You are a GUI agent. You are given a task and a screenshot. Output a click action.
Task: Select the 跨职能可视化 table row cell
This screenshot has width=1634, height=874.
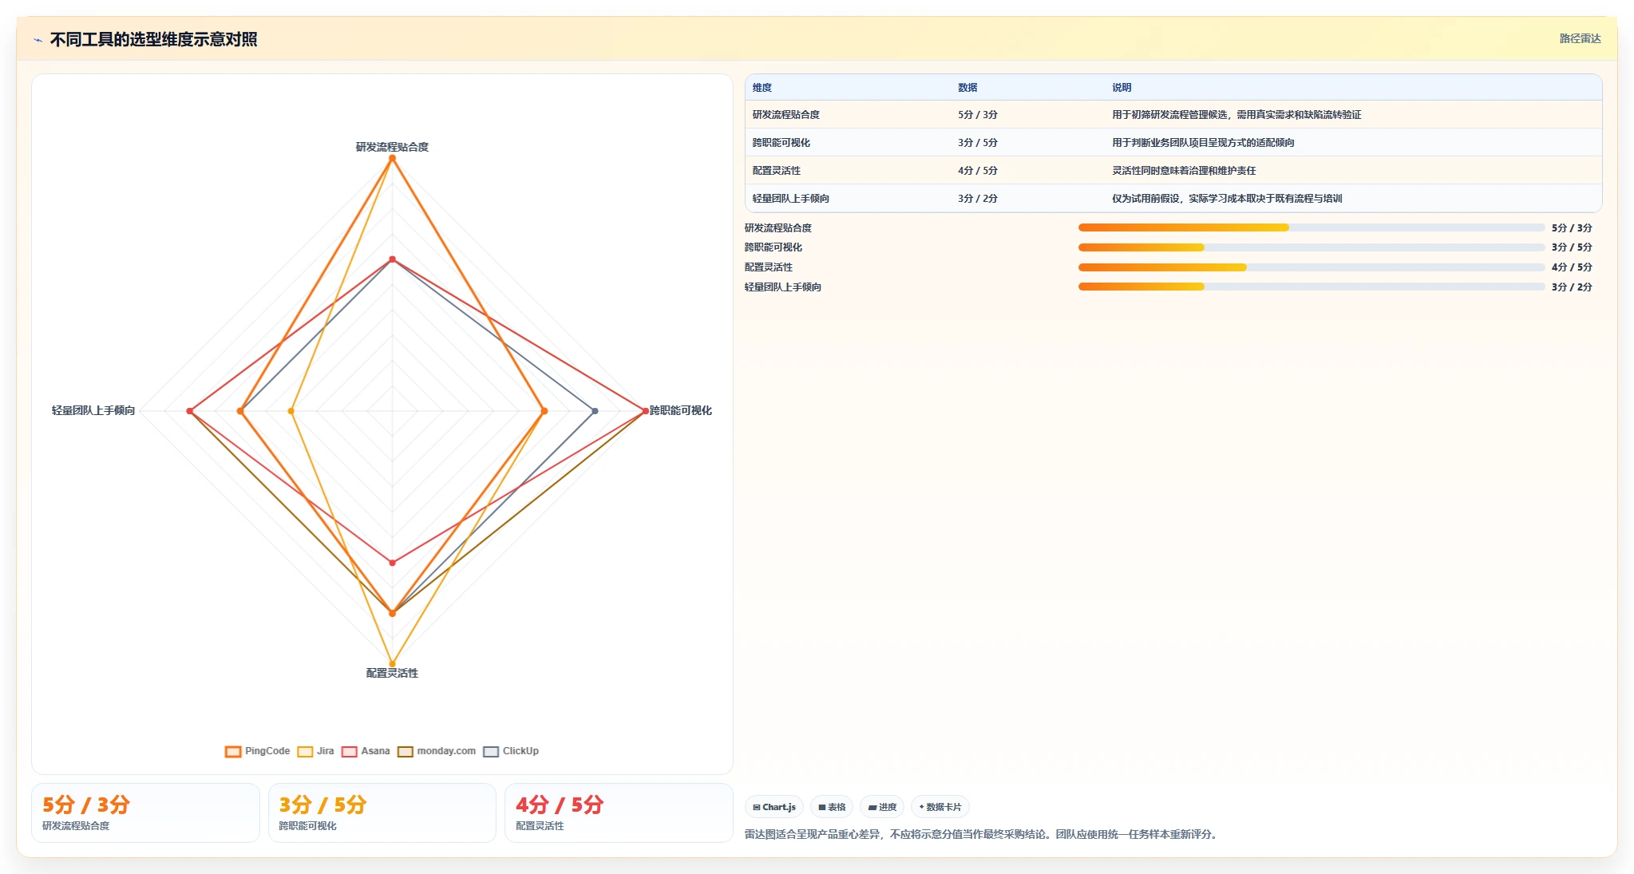tap(781, 143)
